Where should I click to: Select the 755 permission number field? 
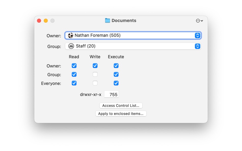(112, 94)
